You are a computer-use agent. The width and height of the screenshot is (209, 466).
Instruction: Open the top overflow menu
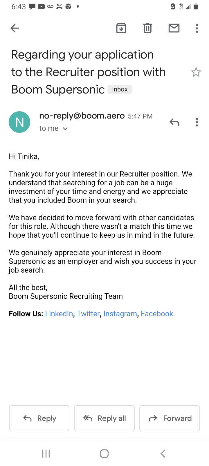[x=197, y=28]
